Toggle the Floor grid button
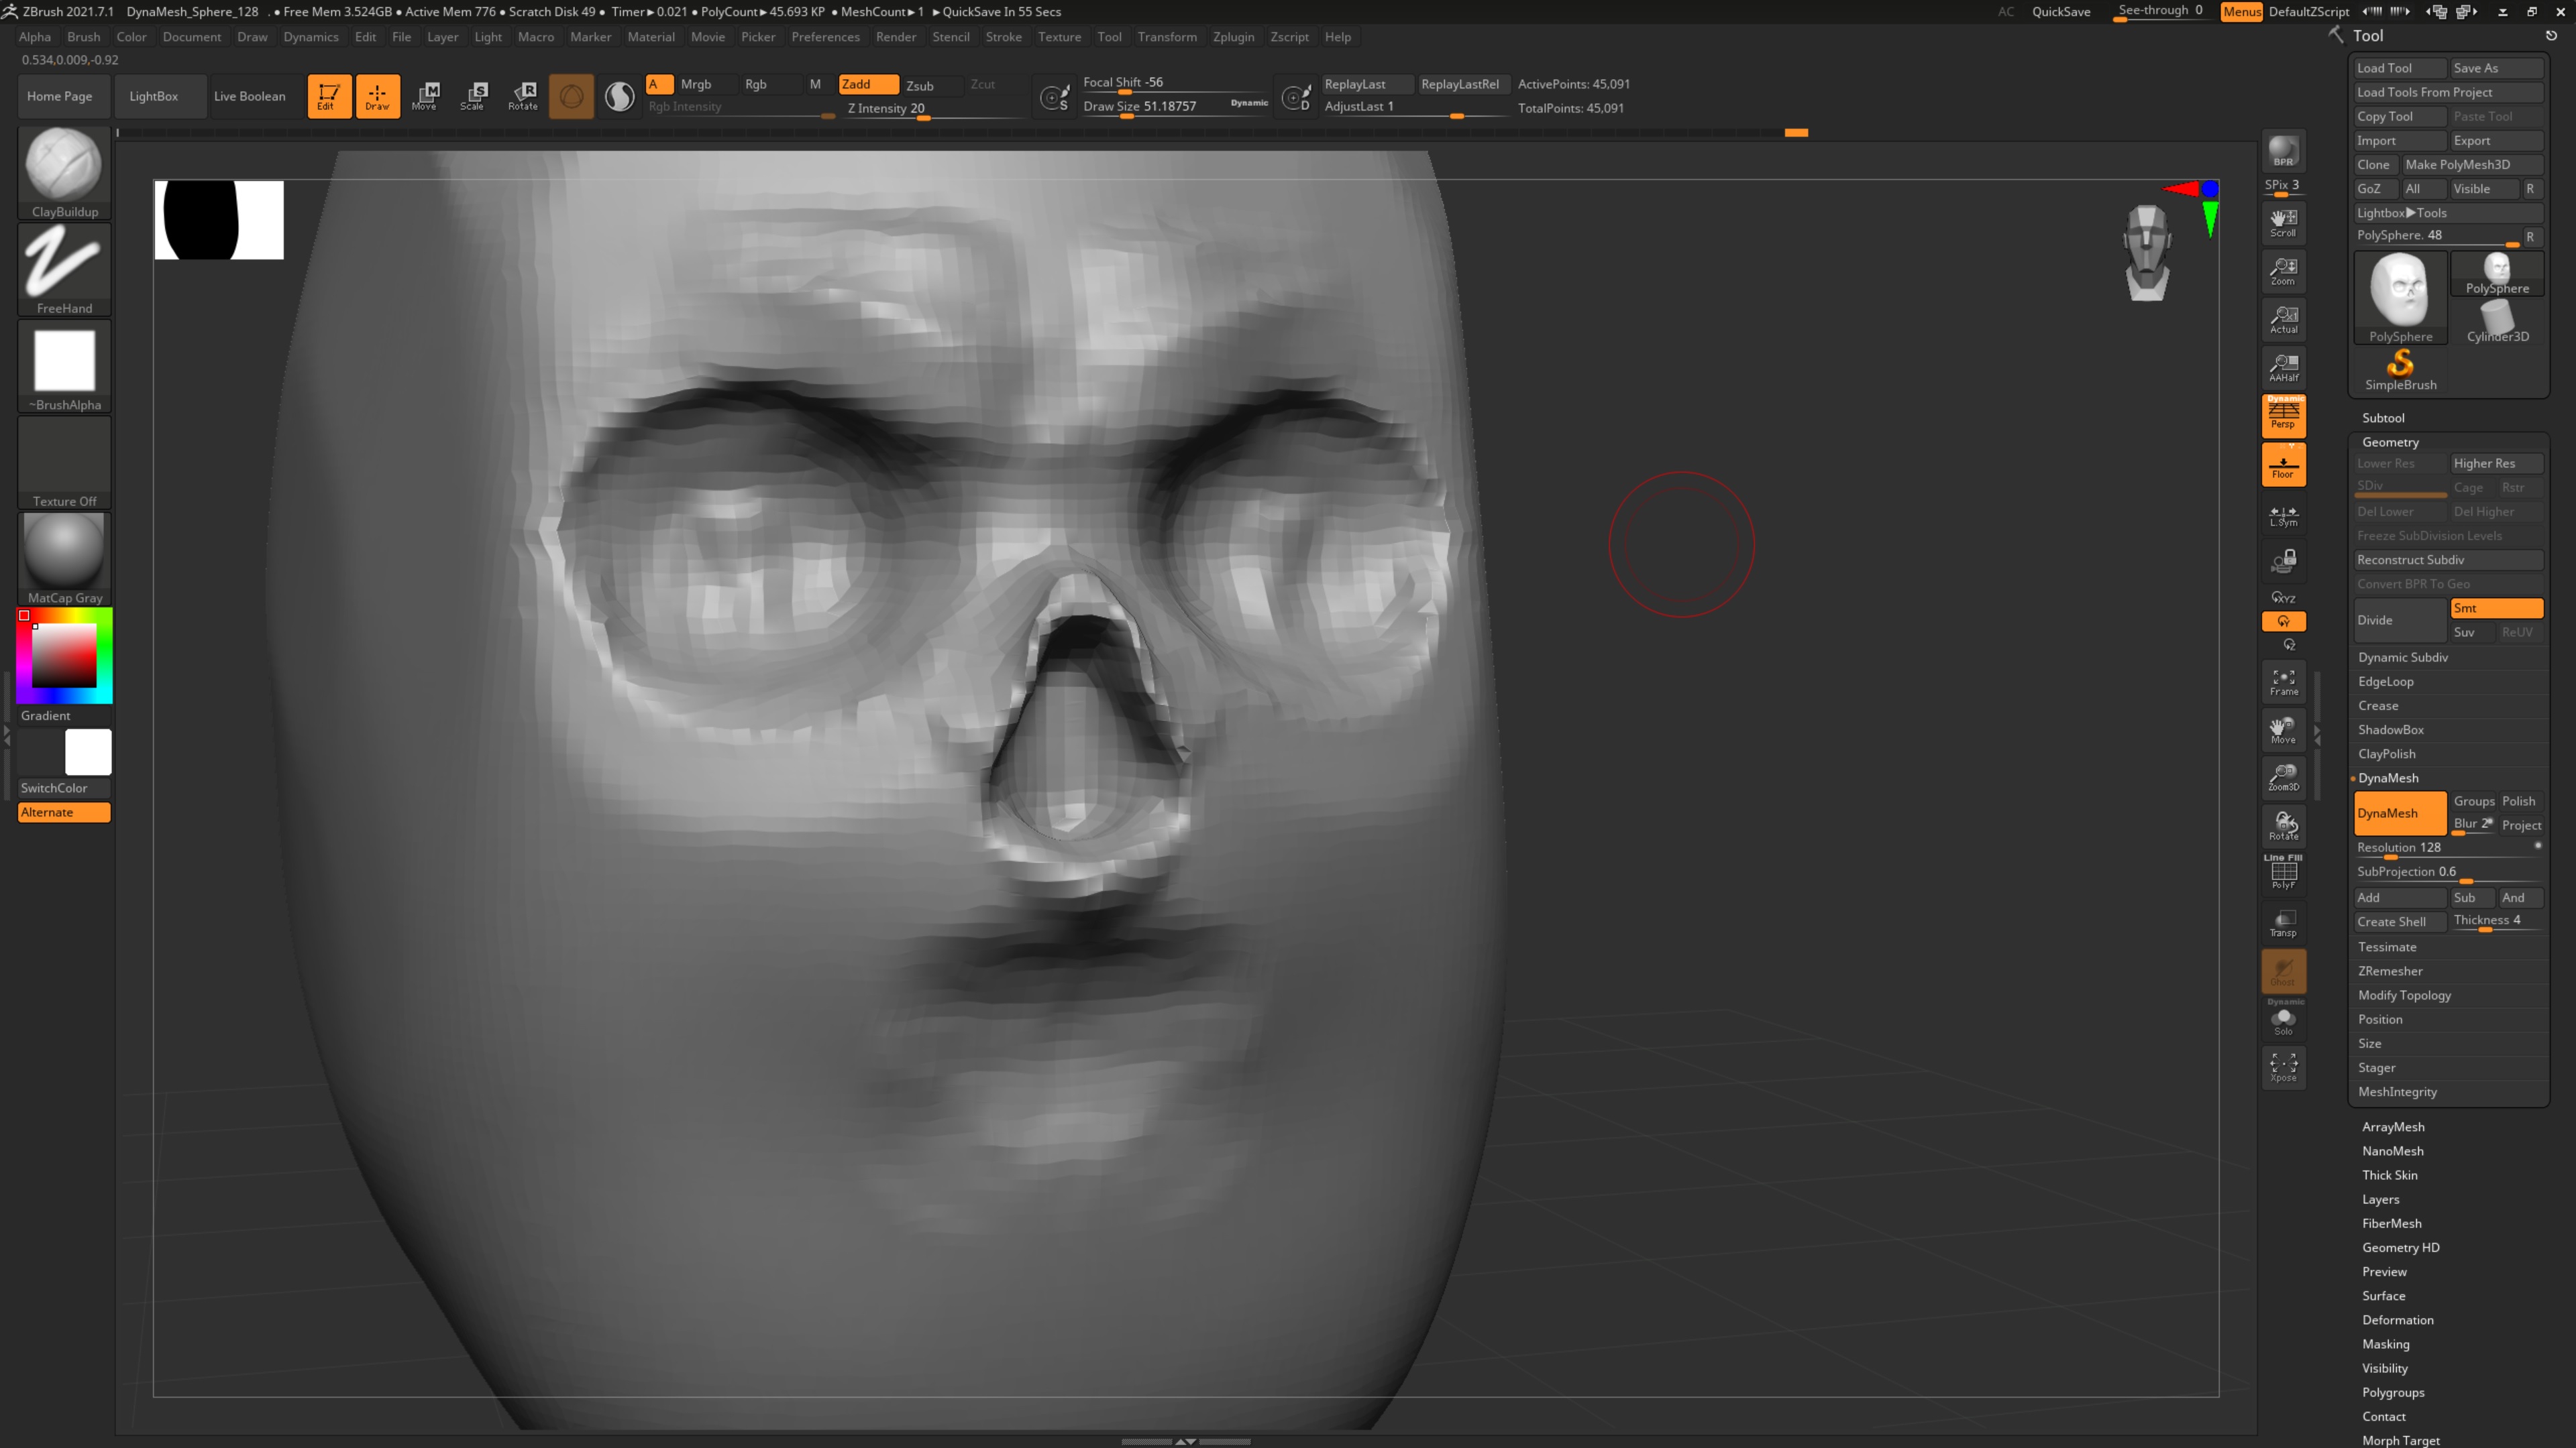 [2283, 465]
